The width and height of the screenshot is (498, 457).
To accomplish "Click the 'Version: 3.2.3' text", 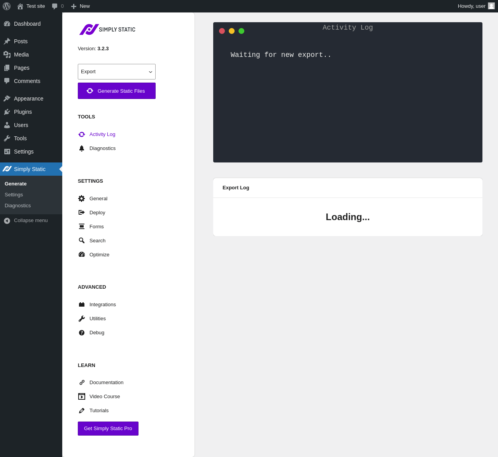I will [x=93, y=49].
